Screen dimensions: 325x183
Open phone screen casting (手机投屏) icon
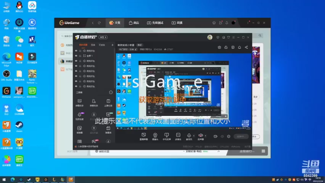(x=167, y=137)
